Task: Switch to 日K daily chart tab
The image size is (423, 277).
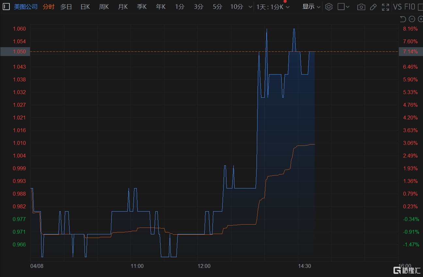Action: tap(85, 7)
